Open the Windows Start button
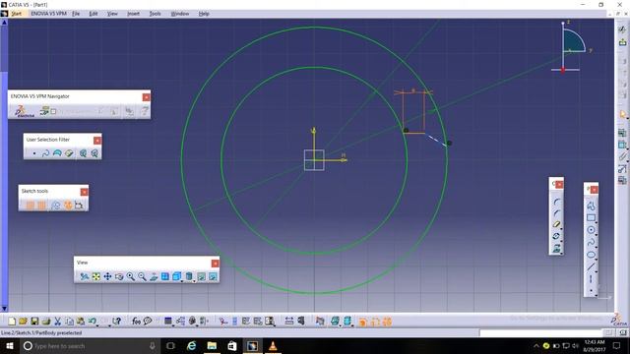The width and height of the screenshot is (630, 354). point(9,345)
